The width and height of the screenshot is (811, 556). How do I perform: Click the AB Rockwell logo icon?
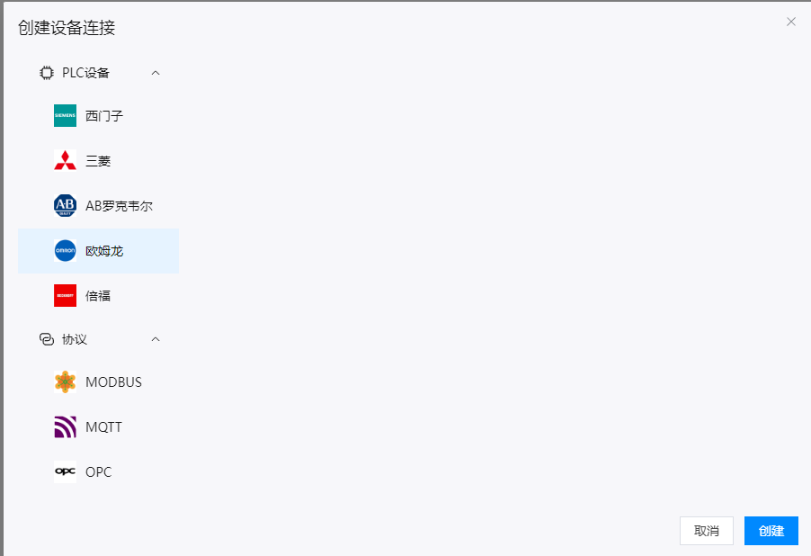[65, 205]
